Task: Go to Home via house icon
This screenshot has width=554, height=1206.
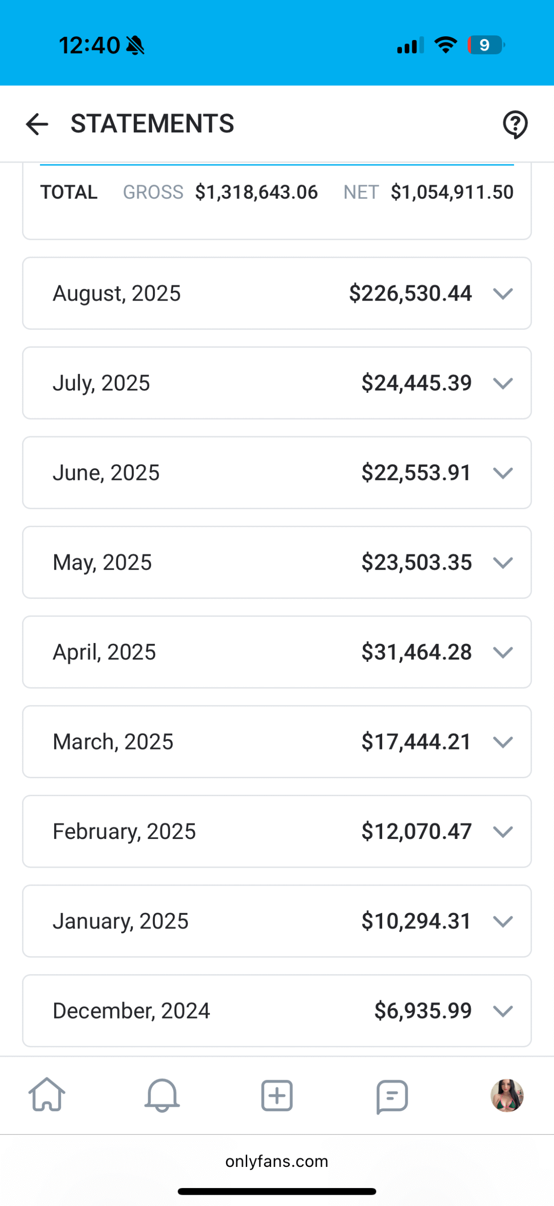Action: point(47,1095)
